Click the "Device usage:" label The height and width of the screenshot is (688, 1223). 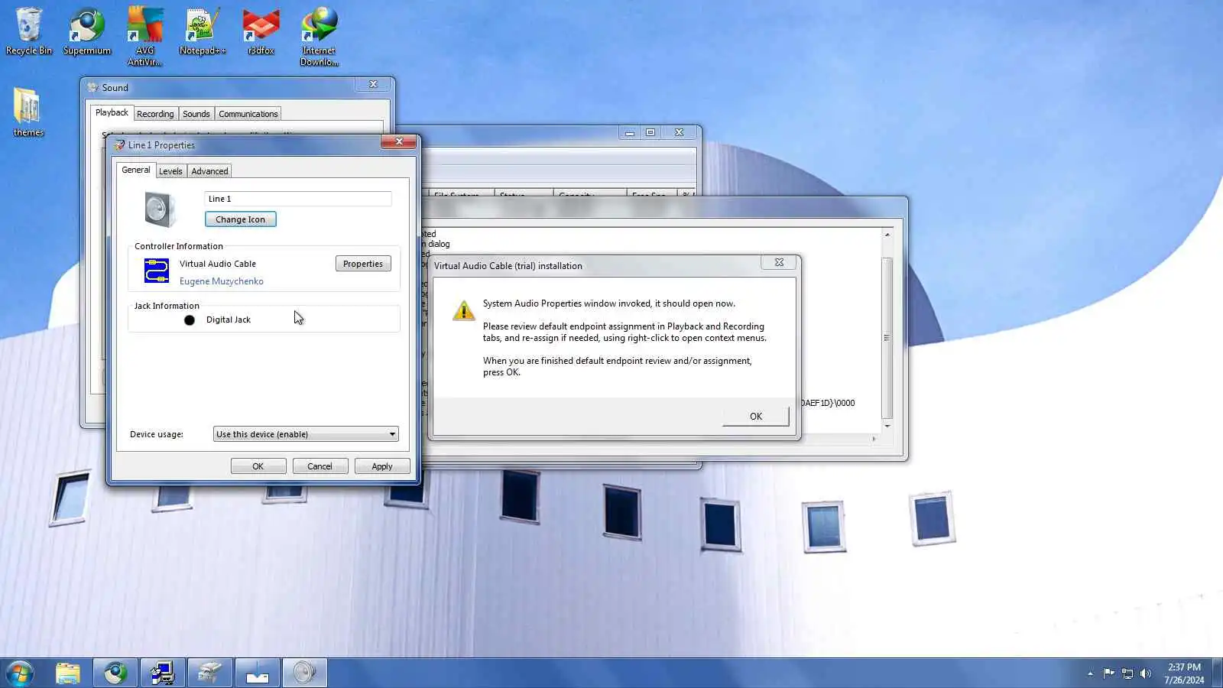tap(157, 434)
